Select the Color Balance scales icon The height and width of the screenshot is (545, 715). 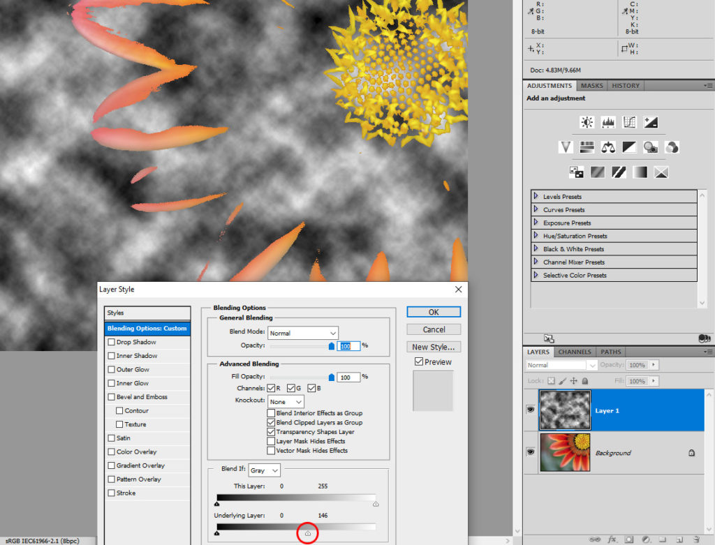coord(608,147)
